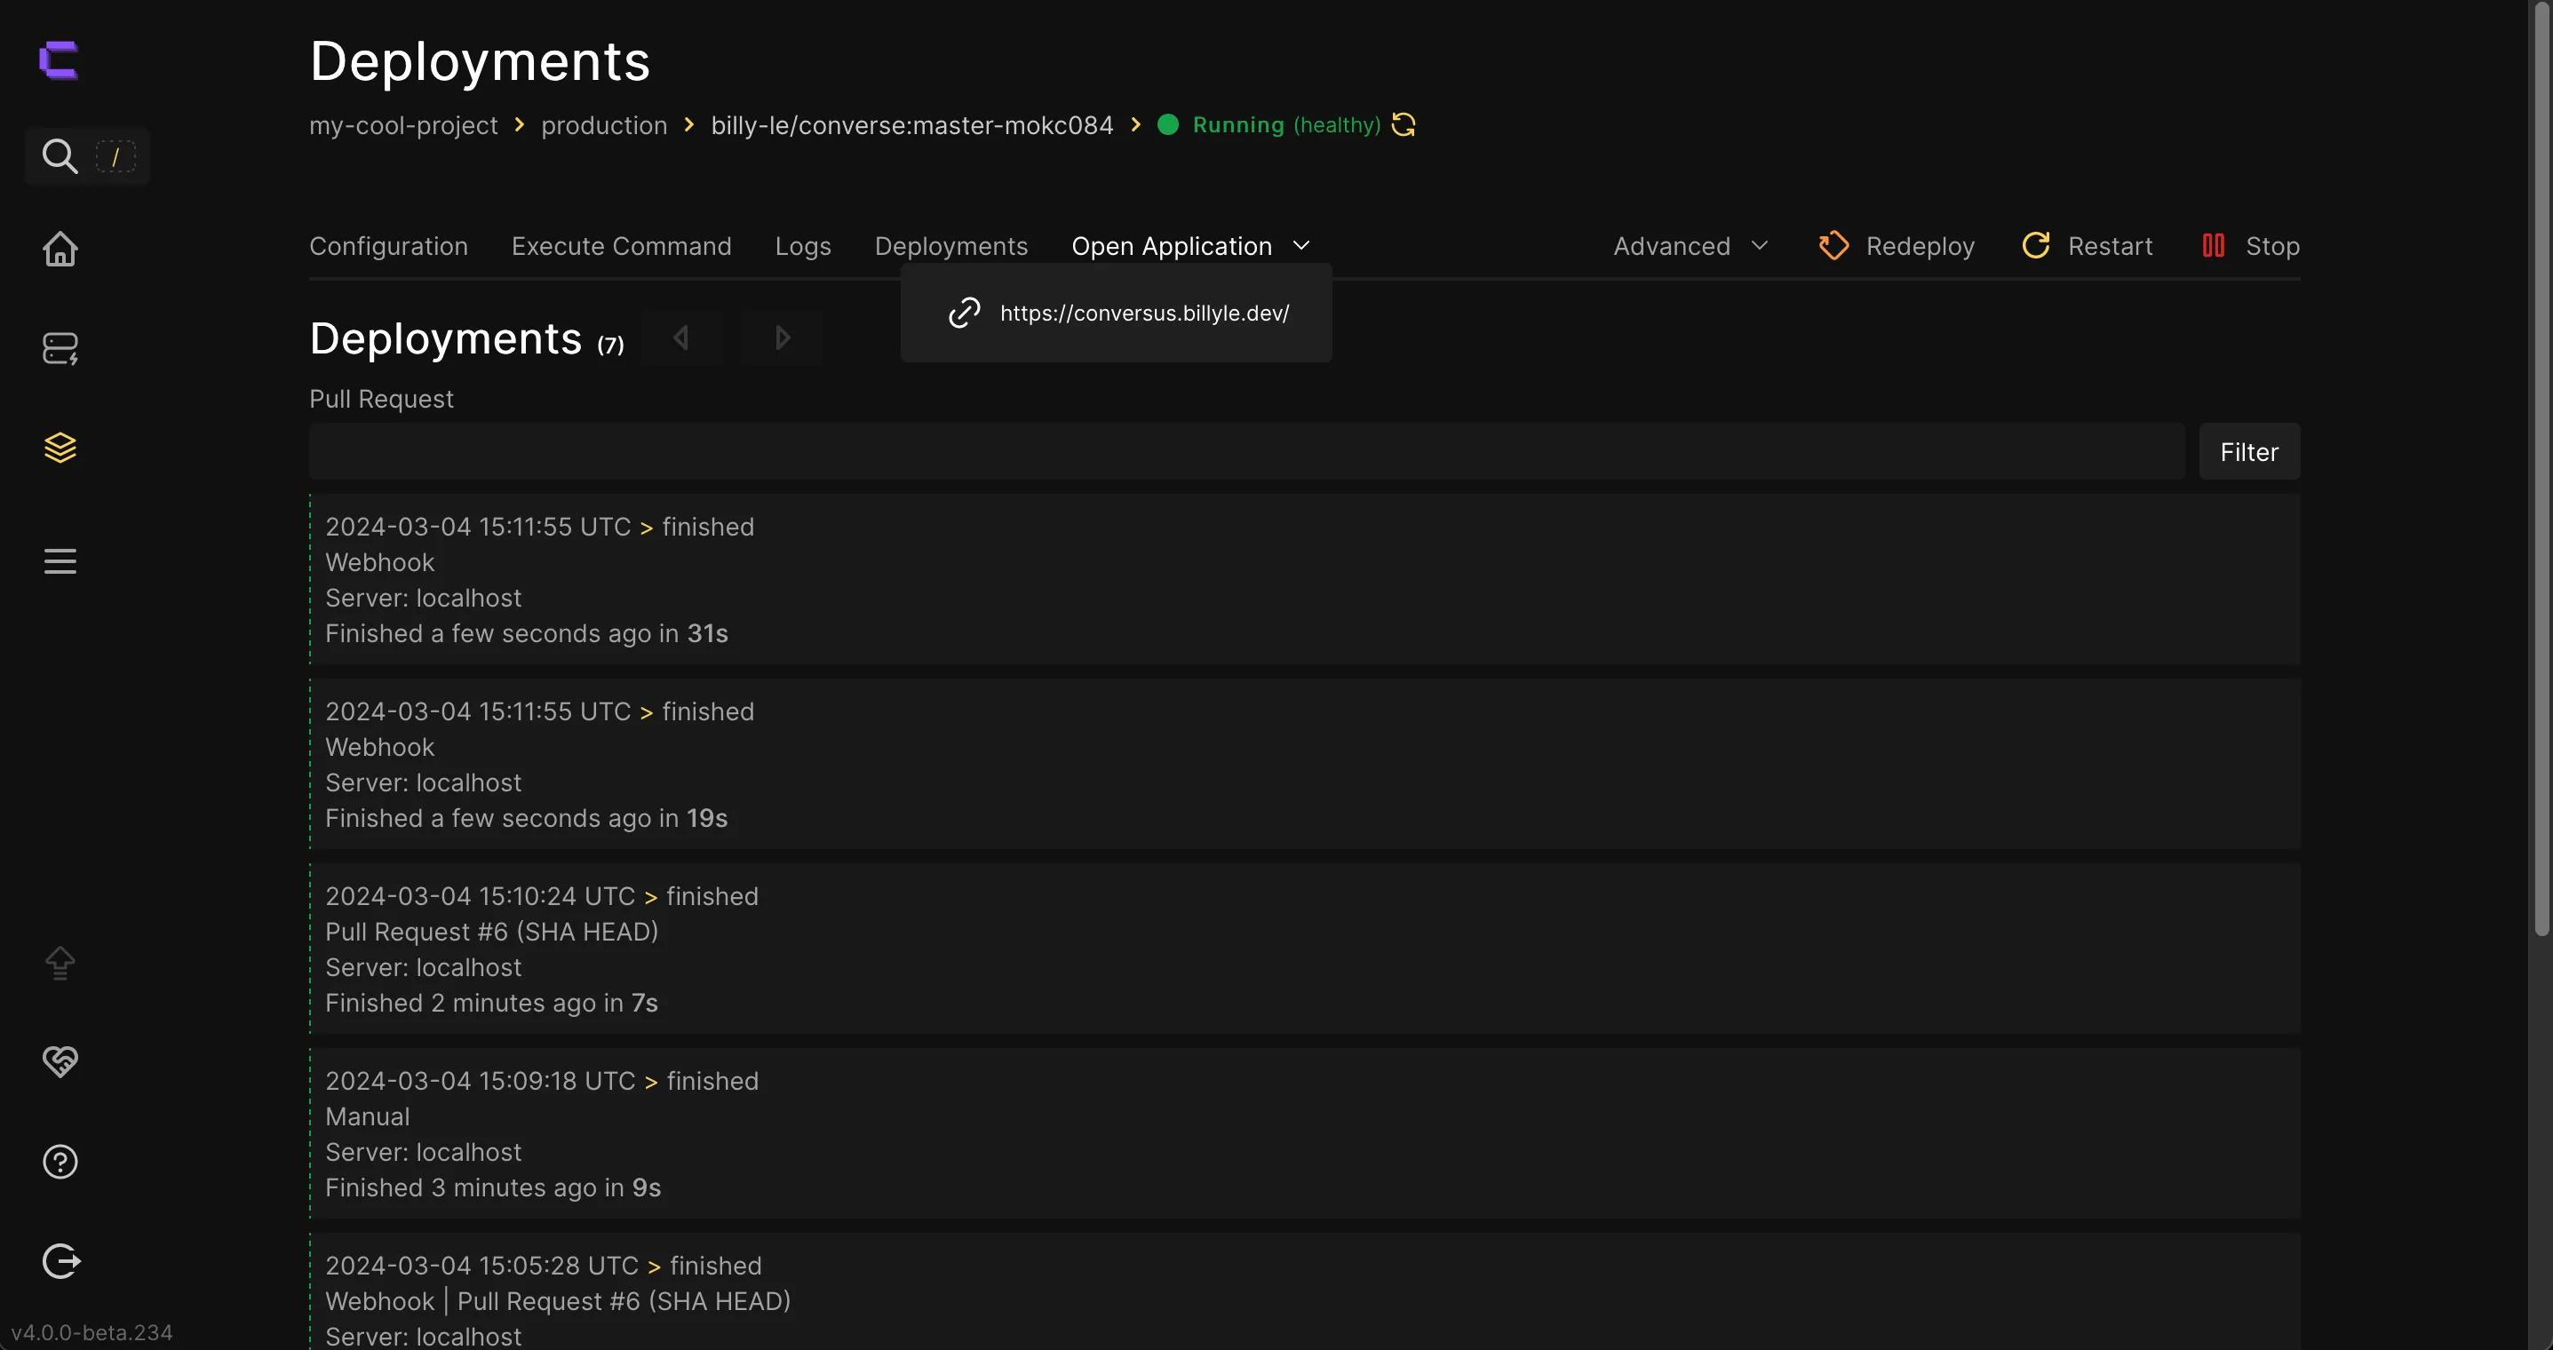Viewport: 2553px width, 1350px height.
Task: Click the Running (healthy) status text
Action: coord(1286,125)
